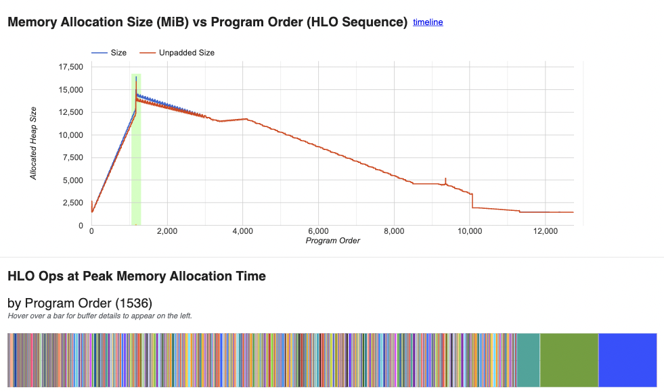Click the allocation peak near program order 1536
The height and width of the screenshot is (392, 664).
click(135, 78)
